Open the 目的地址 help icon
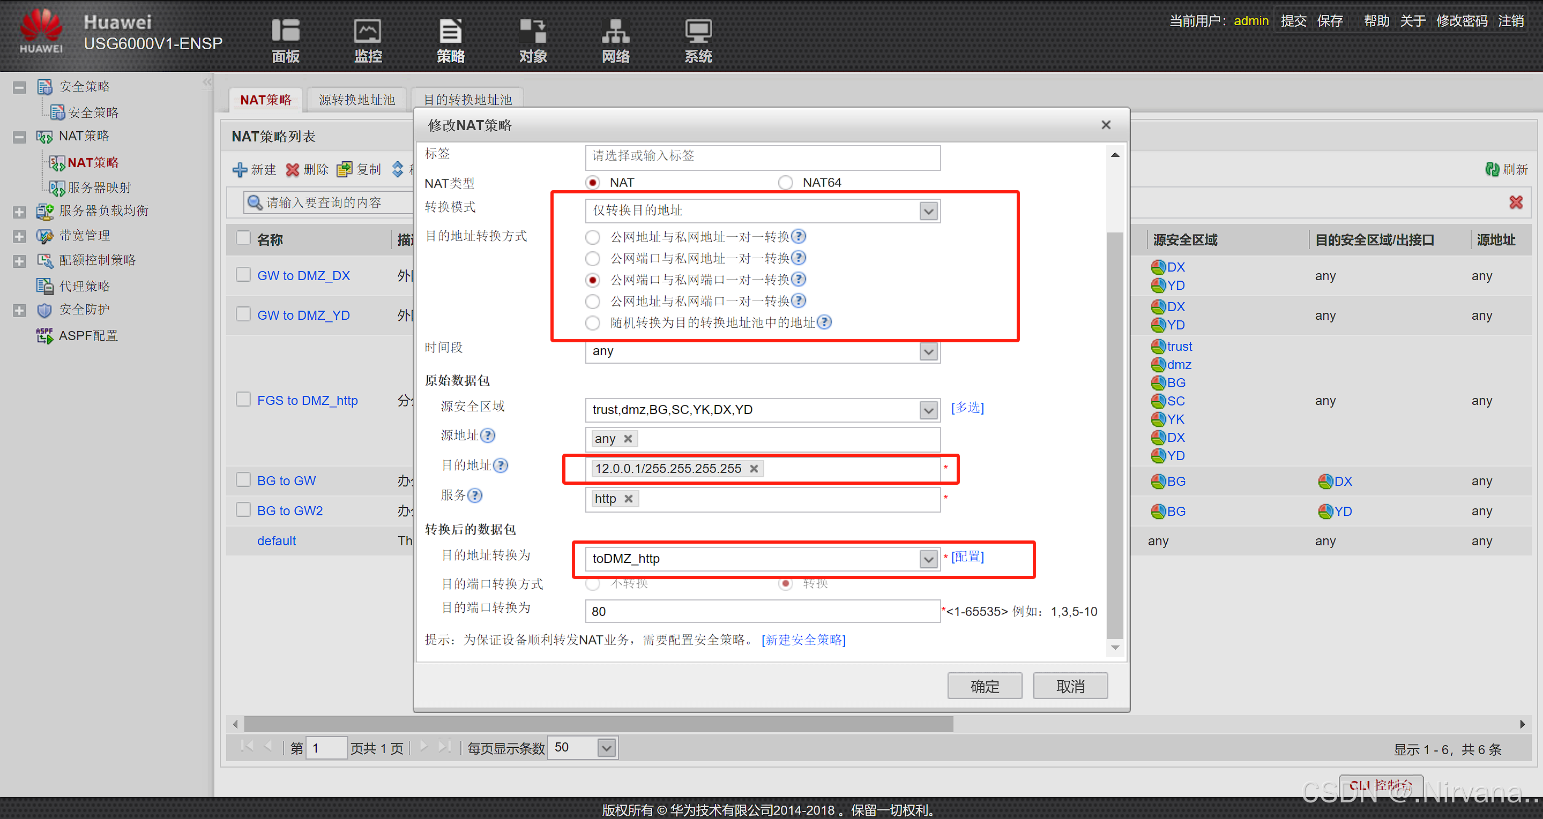 click(x=501, y=465)
